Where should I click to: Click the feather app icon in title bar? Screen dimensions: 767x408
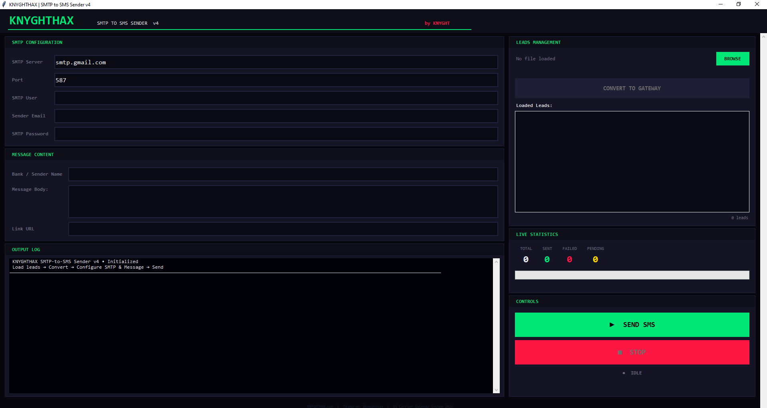pyautogui.click(x=4, y=4)
